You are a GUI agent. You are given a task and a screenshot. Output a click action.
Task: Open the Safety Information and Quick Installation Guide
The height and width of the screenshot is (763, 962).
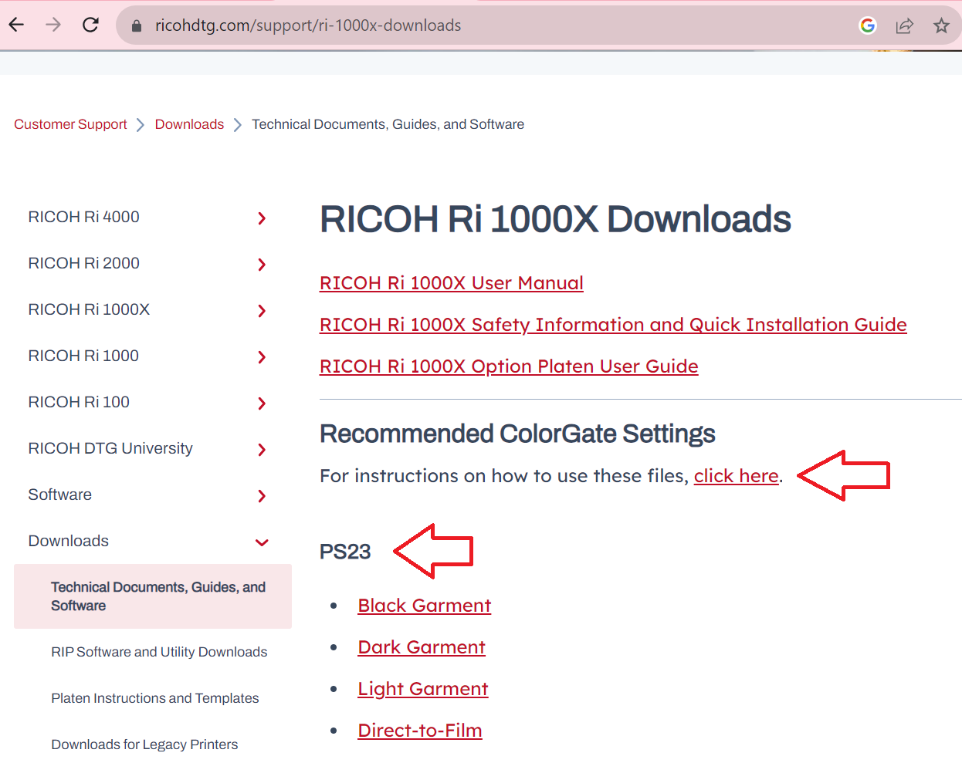pos(613,324)
